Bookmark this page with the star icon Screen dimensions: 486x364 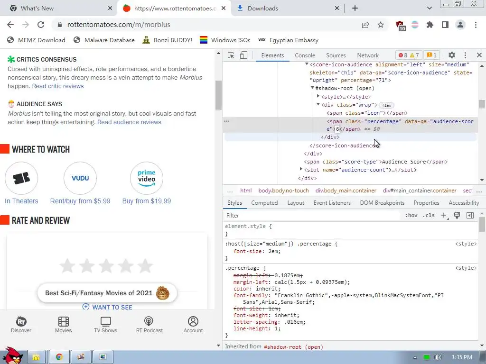[381, 25]
